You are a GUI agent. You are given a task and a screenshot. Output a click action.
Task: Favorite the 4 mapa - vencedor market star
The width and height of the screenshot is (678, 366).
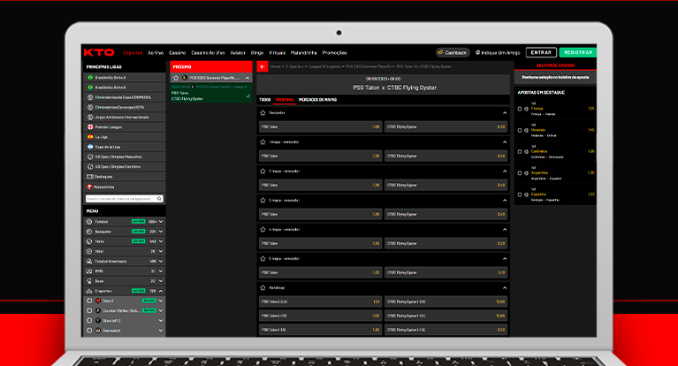click(x=263, y=230)
